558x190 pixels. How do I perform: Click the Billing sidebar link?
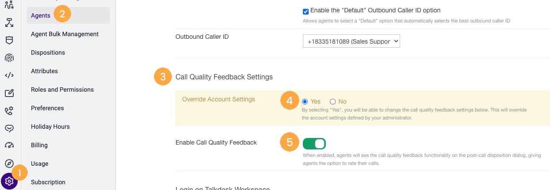(x=39, y=145)
